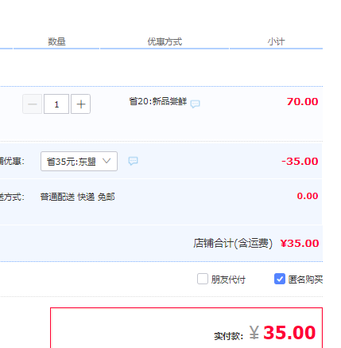Click the 匿名购买 label text

(x=305, y=280)
